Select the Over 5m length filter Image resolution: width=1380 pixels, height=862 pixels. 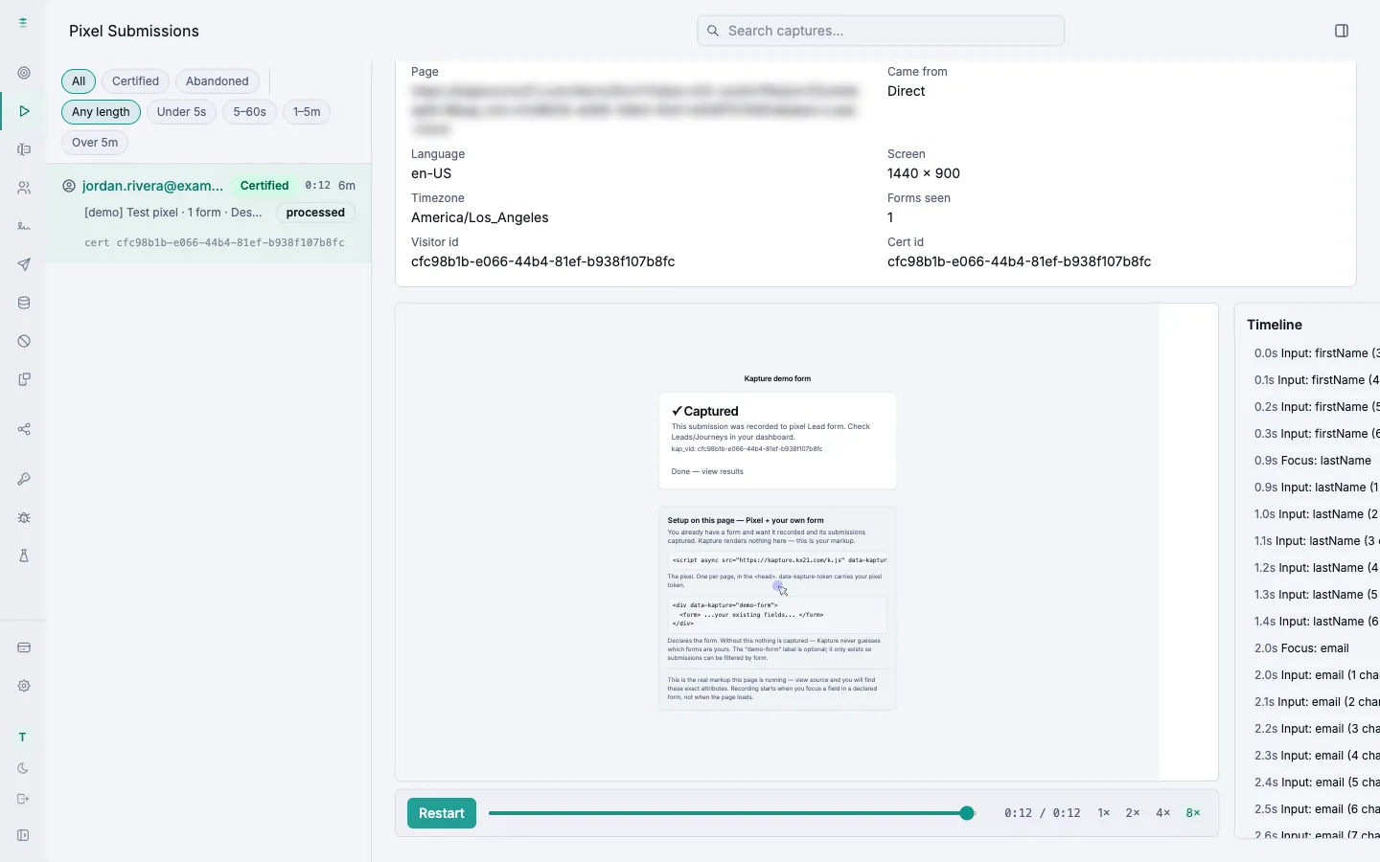95,143
